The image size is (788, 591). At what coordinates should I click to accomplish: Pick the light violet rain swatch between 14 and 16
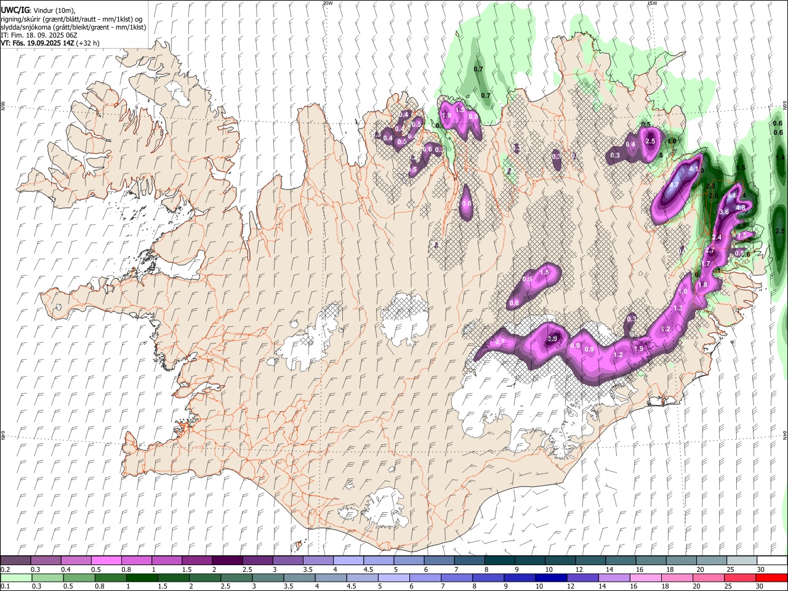pos(614,577)
